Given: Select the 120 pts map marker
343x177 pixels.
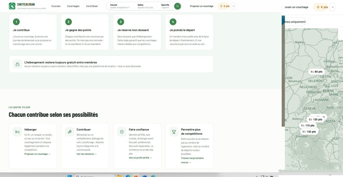Looking at the screenshot, I should pyautogui.click(x=316, y=119).
